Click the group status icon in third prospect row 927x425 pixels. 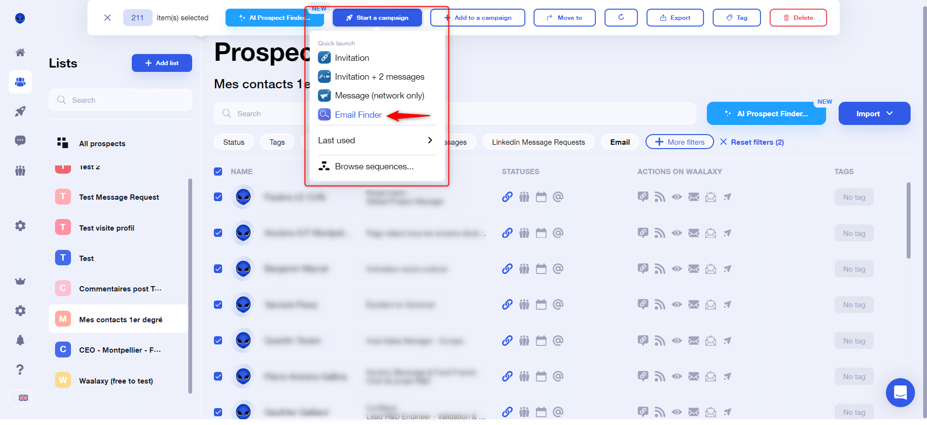524,269
